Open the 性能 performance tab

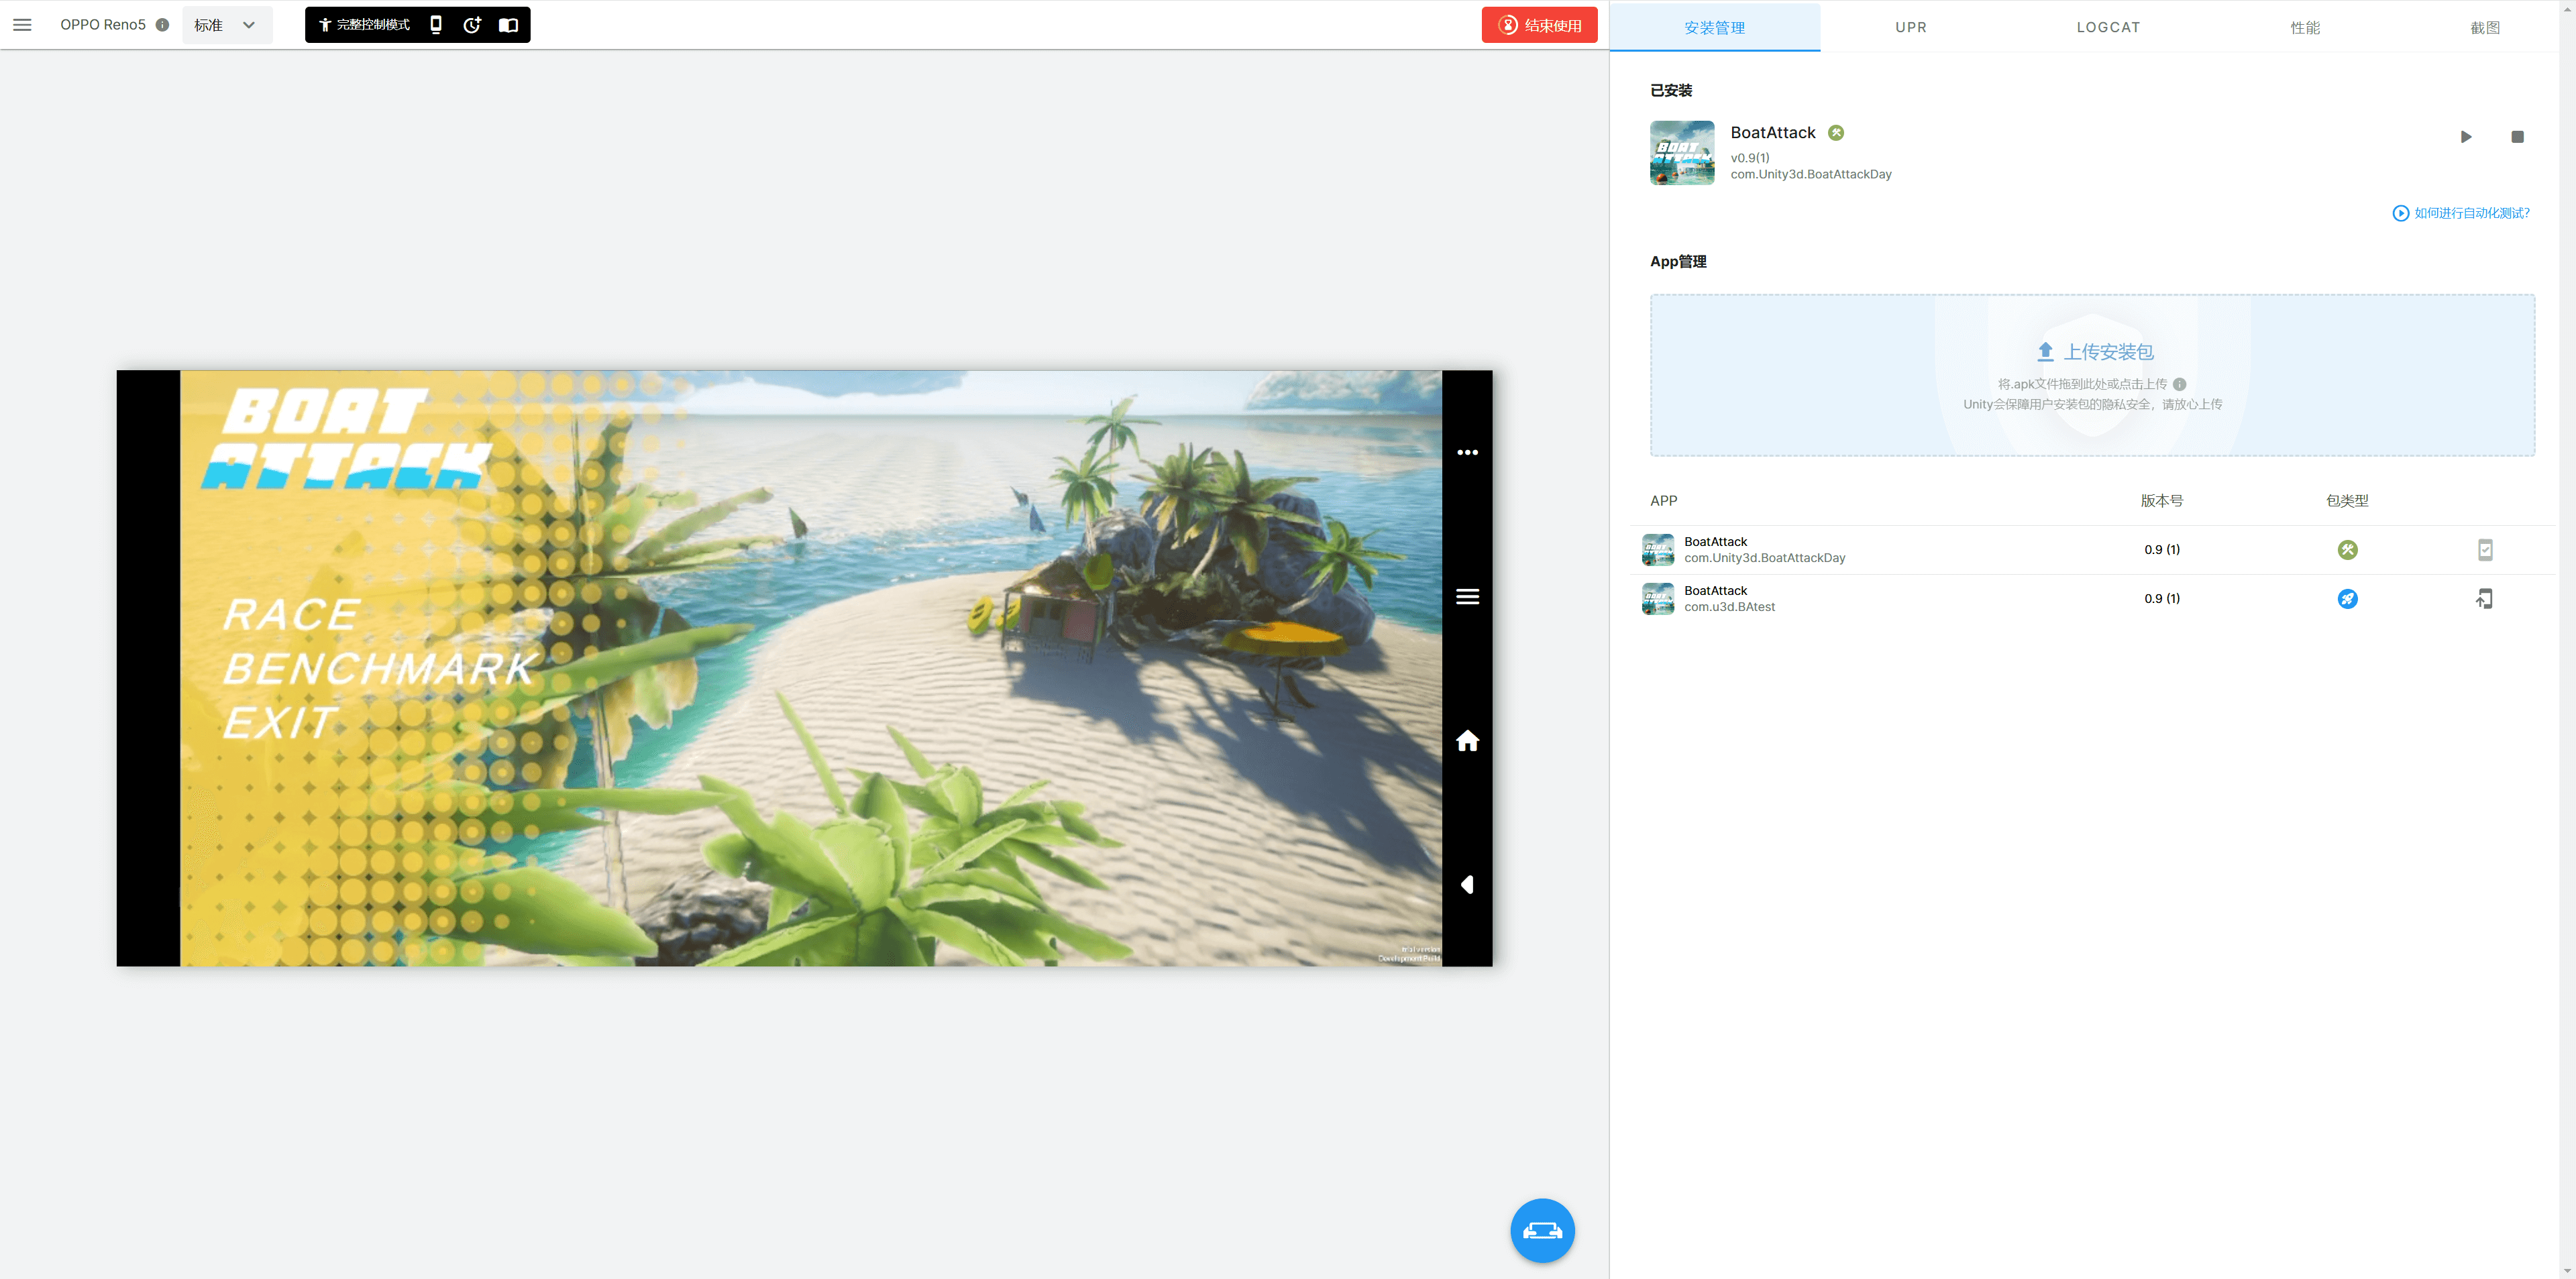tap(2305, 27)
